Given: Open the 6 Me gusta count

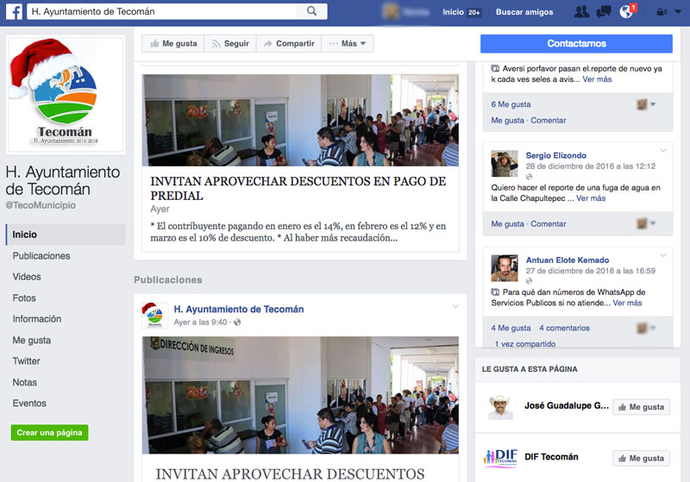Looking at the screenshot, I should (x=511, y=104).
